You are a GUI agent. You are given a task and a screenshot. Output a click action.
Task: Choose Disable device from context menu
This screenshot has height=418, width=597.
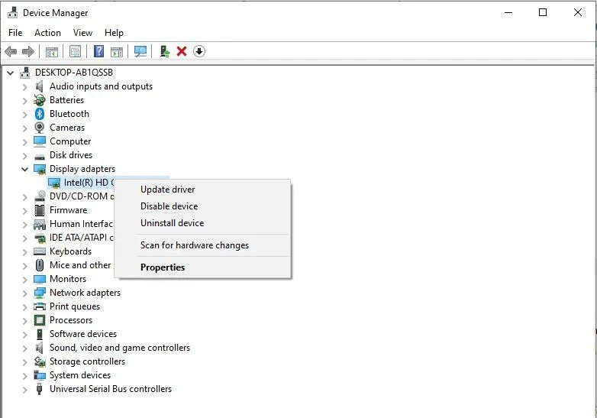[x=202, y=206]
